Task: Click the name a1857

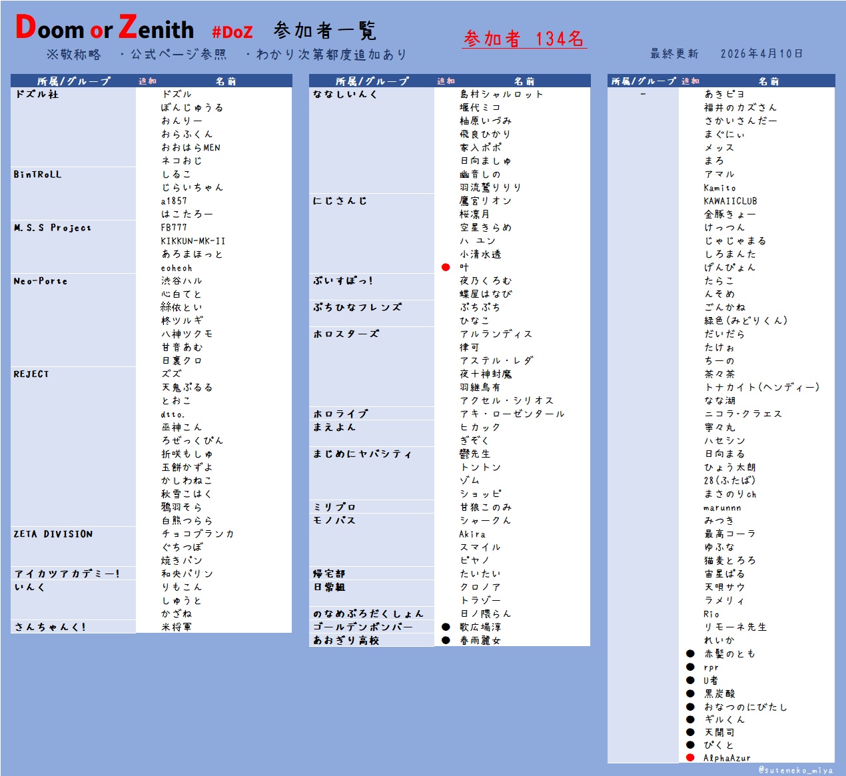Action: point(174,200)
